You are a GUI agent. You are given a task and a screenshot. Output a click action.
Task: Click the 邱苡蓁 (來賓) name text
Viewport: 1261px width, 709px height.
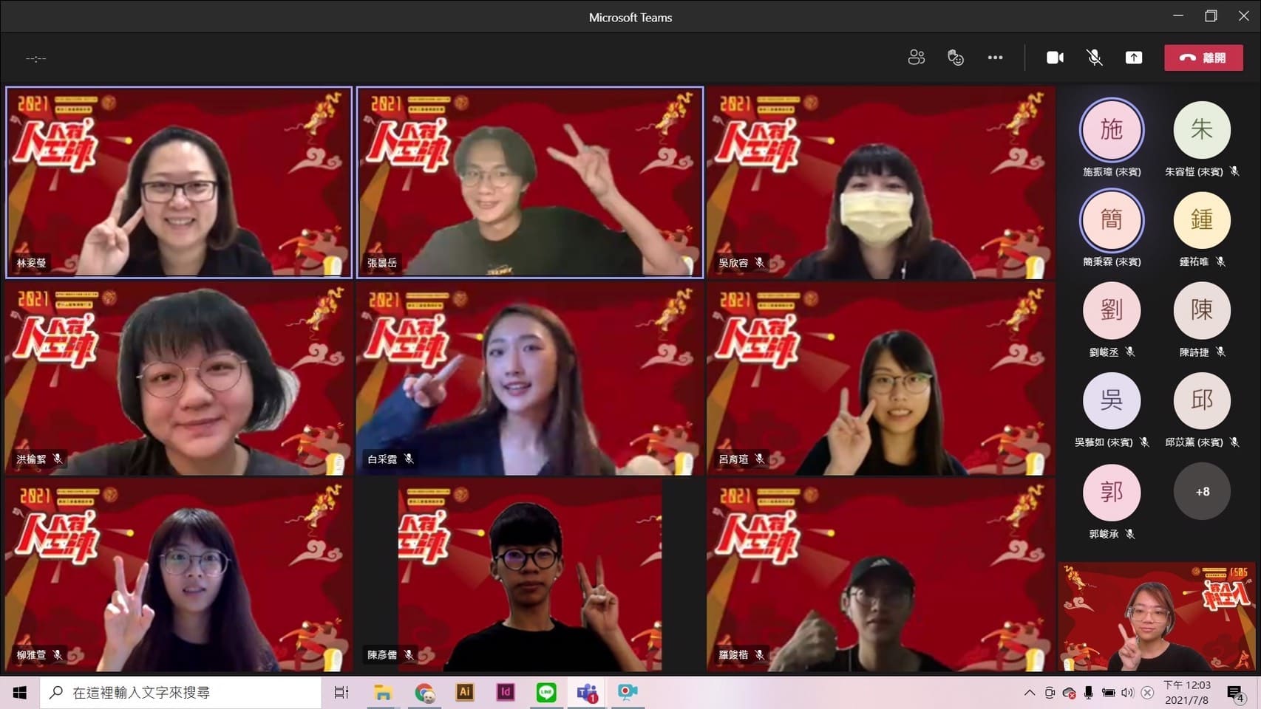(x=1194, y=442)
